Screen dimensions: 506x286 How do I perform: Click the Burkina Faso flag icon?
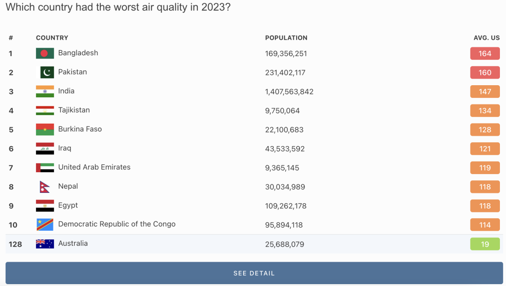[x=45, y=130]
